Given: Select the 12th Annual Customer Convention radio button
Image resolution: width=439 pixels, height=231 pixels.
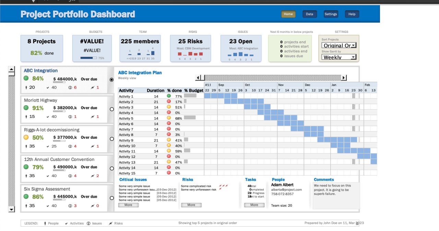Looking at the screenshot, I should click(111, 168).
